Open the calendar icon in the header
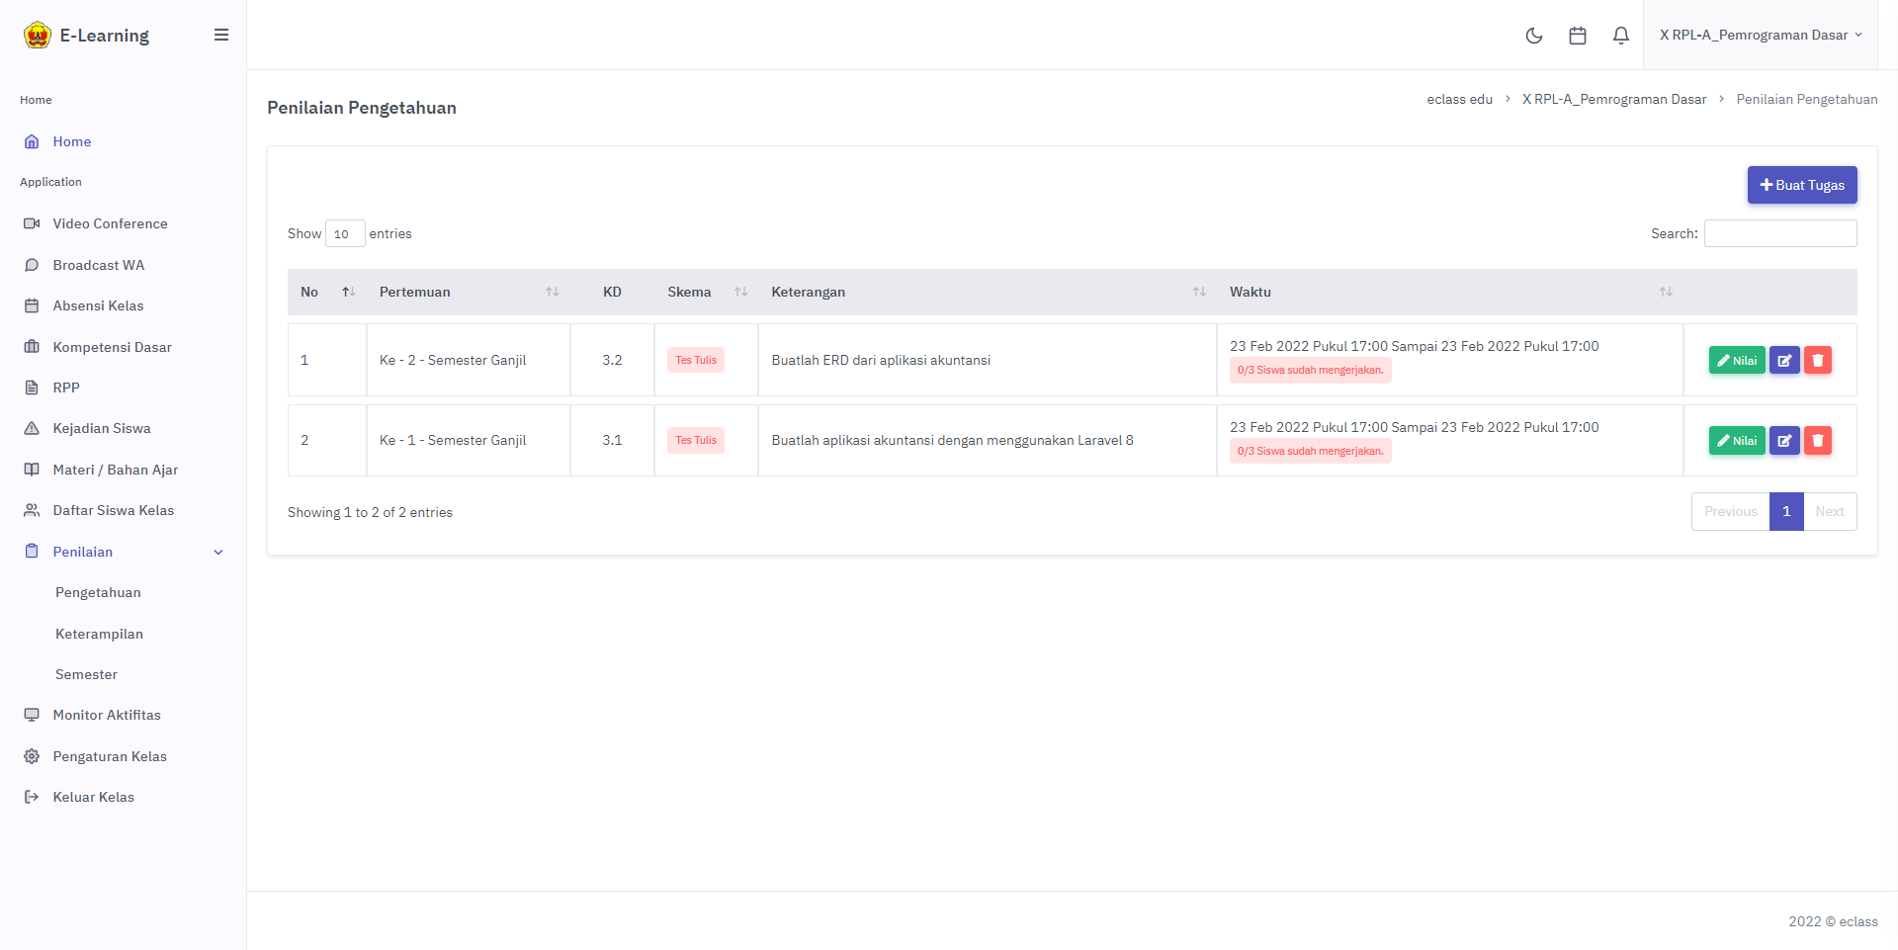The width and height of the screenshot is (1898, 950). pos(1578,36)
